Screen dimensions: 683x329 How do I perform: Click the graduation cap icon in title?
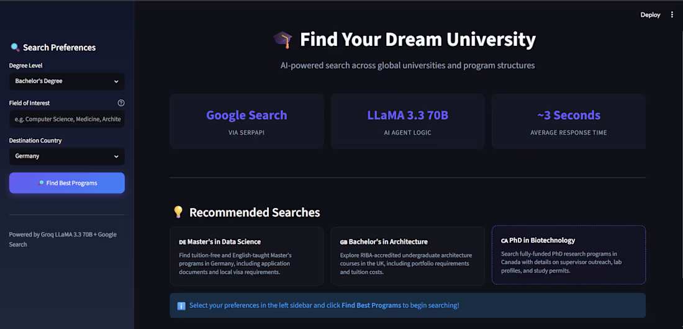tap(283, 40)
